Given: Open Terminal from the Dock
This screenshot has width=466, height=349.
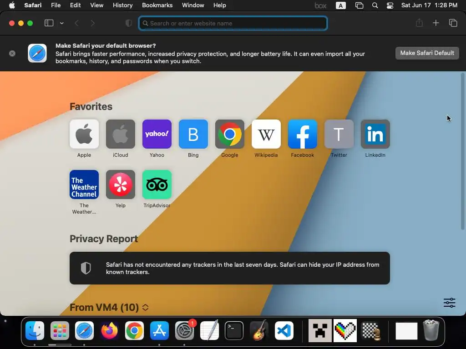Looking at the screenshot, I should coord(234,330).
